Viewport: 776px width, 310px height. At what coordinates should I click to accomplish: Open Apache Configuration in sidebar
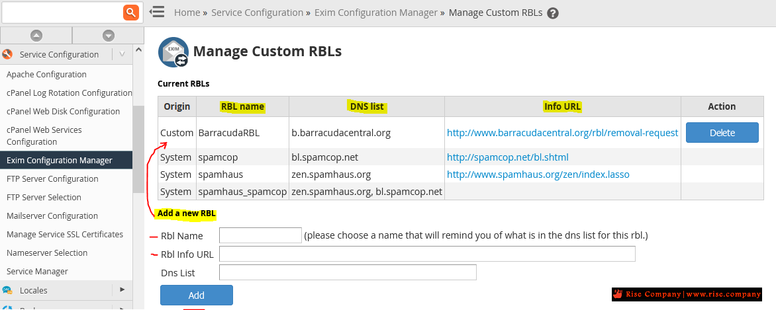point(46,75)
